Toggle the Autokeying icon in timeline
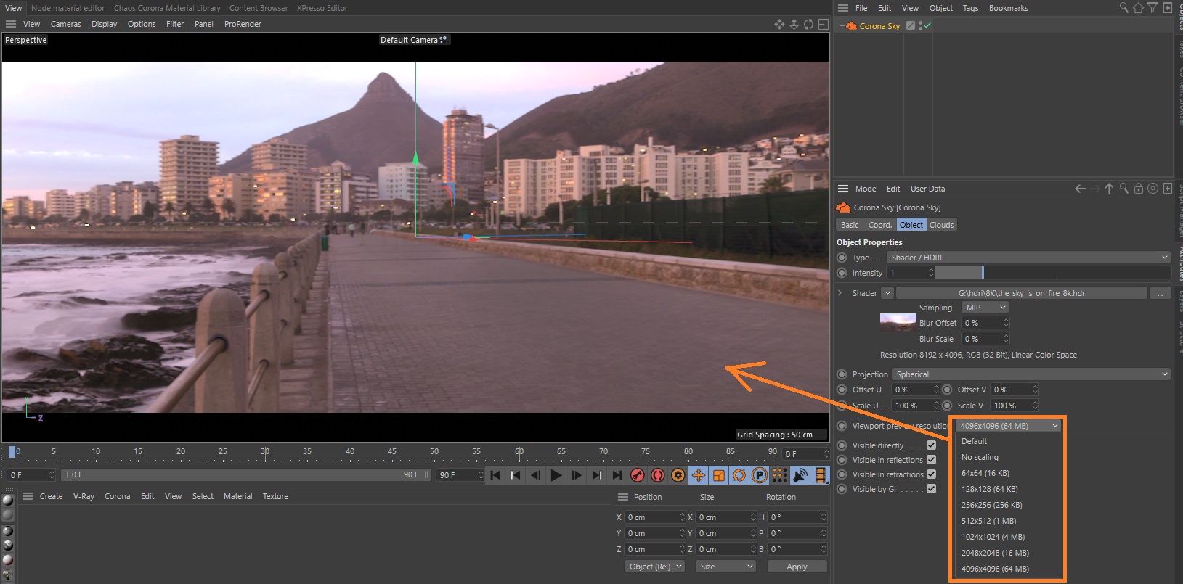The width and height of the screenshot is (1183, 584). (658, 475)
